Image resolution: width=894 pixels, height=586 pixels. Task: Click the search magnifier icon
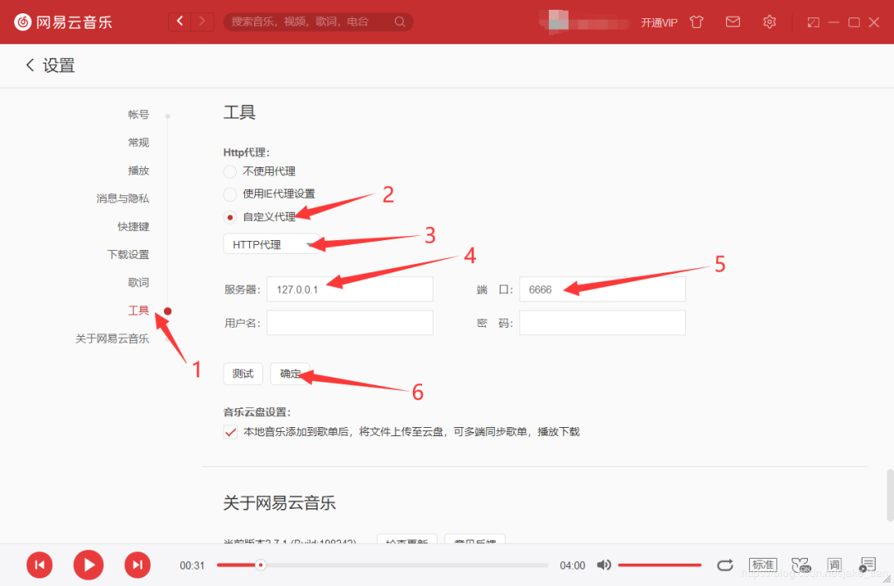click(x=400, y=22)
